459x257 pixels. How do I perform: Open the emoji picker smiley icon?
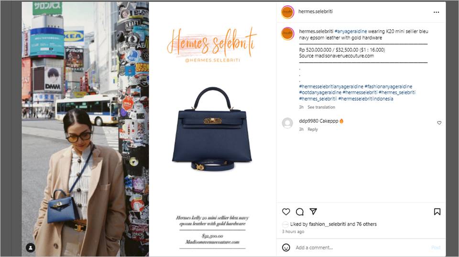coord(286,247)
